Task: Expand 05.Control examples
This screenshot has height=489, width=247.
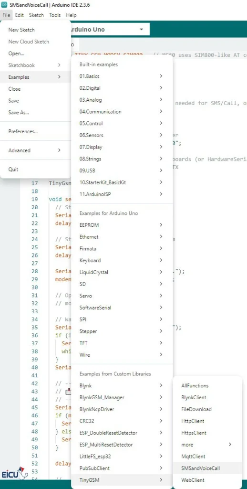Action: pos(122,124)
